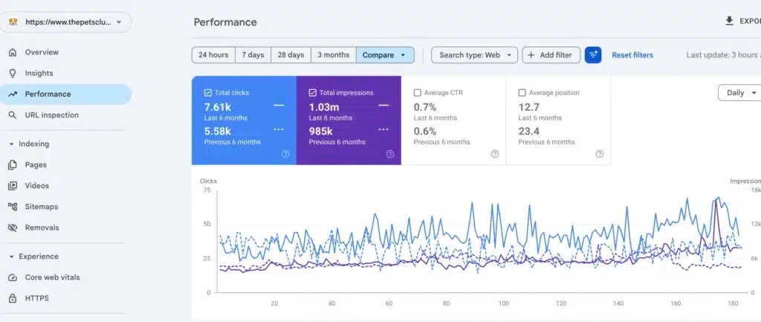Toggle the Total clicks checkbox

[208, 93]
